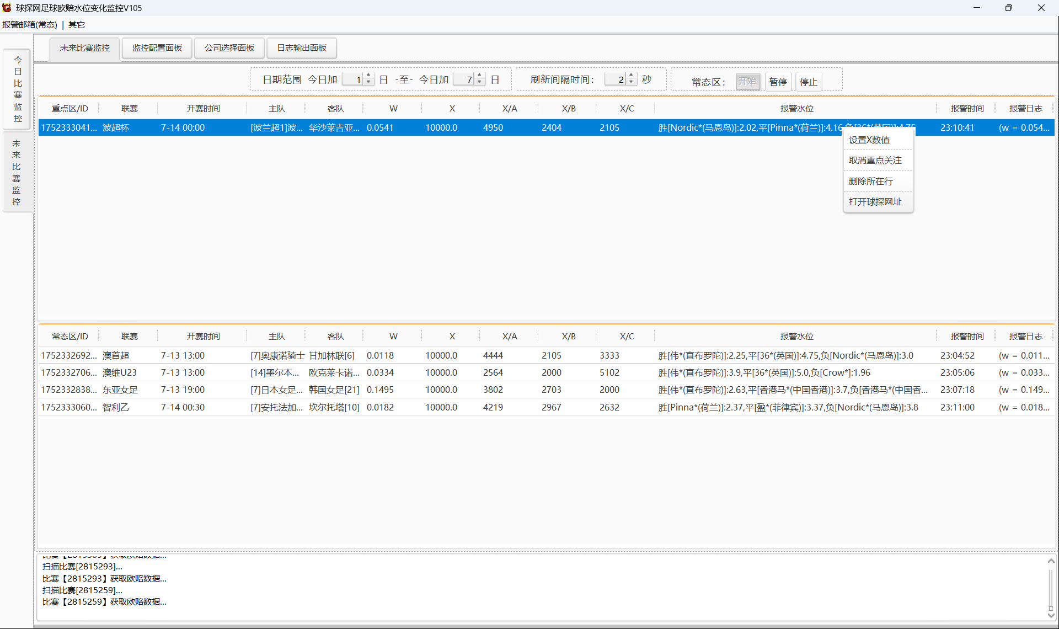This screenshot has width=1059, height=629.
Task: Choose 设置X数值 from context menu
Action: click(878, 140)
